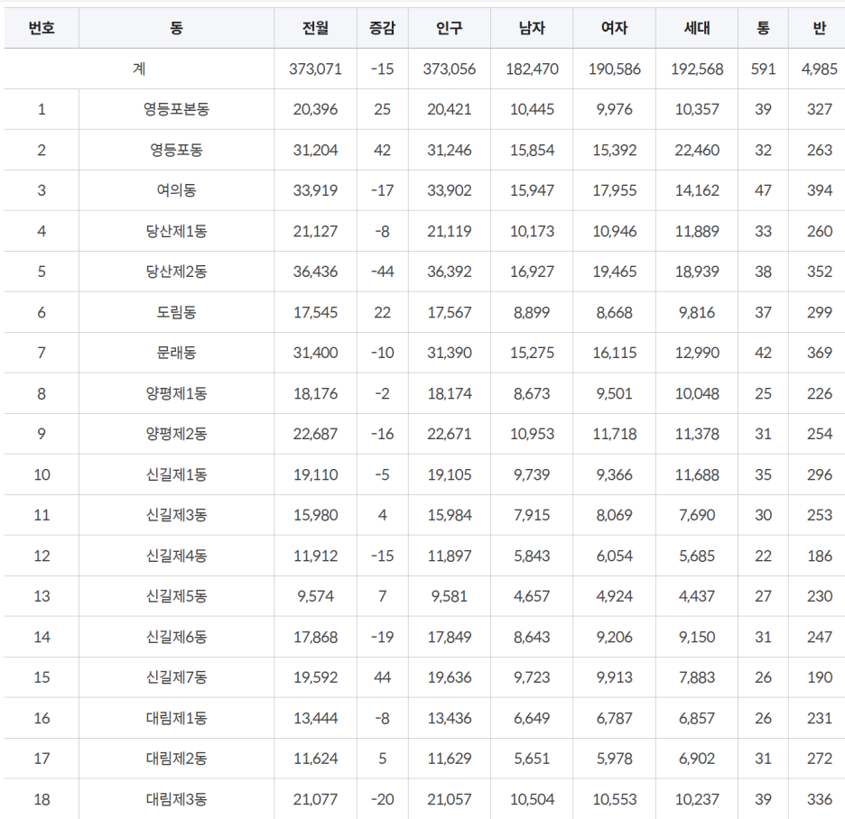Select the 대림제1동 row name
845x819 pixels.
click(x=176, y=718)
